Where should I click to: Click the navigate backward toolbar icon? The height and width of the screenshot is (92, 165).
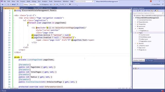(2, 5)
